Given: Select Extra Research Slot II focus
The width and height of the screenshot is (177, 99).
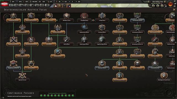Looking at the screenshot, I should coord(120,80).
